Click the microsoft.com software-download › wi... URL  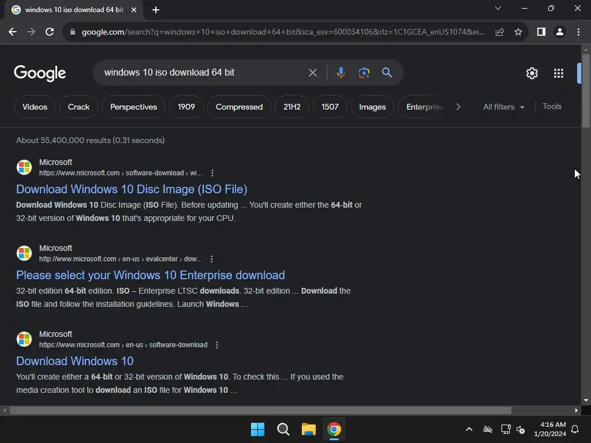point(121,173)
